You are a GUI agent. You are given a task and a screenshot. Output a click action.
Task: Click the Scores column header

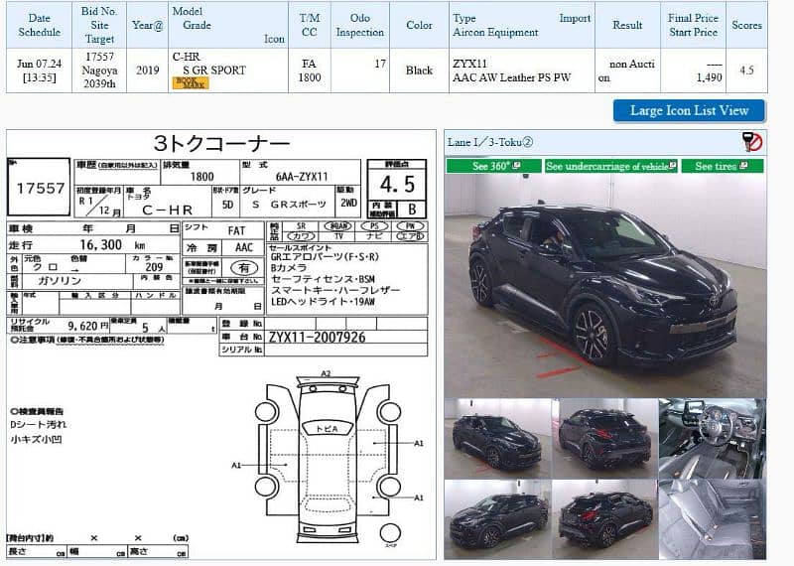coord(747,25)
